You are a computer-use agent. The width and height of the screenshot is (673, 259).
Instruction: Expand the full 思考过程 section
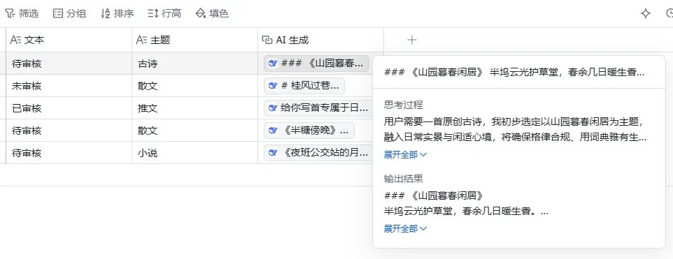pos(405,155)
